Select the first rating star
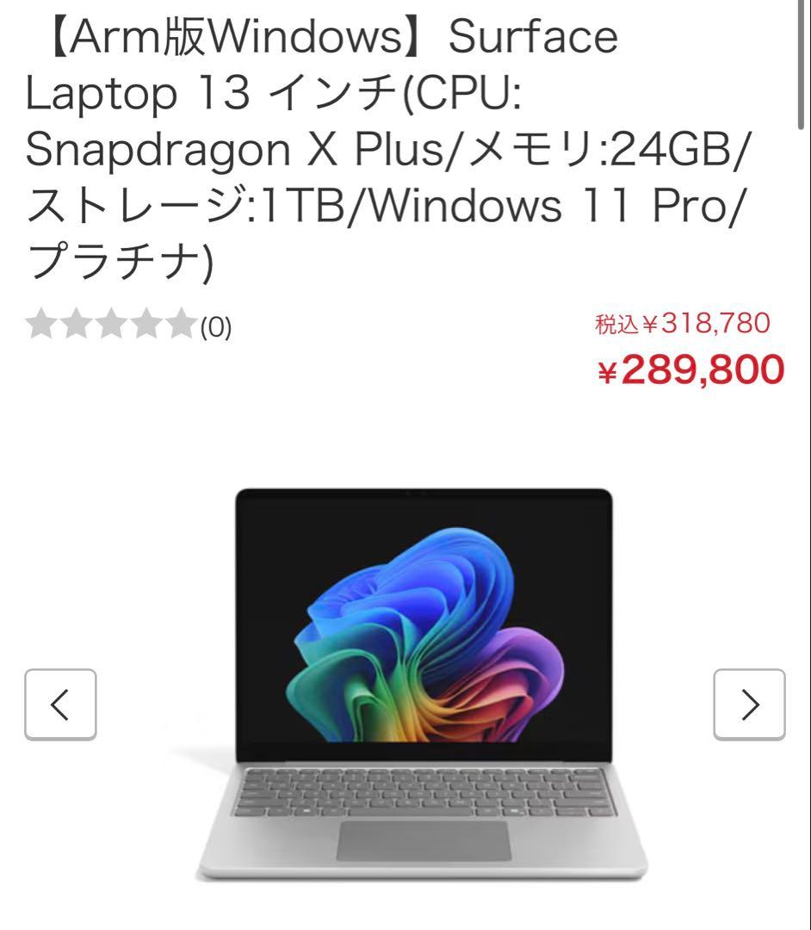Viewport: 811px width, 930px height. pyautogui.click(x=41, y=323)
